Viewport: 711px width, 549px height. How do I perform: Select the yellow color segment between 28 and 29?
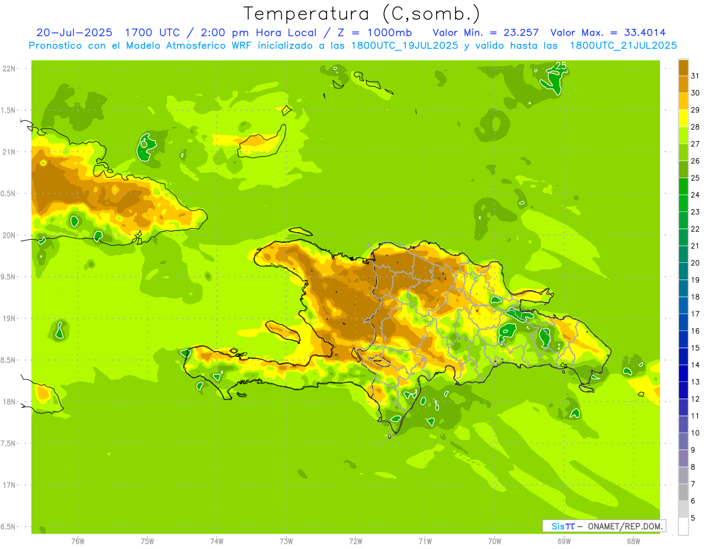(x=683, y=118)
